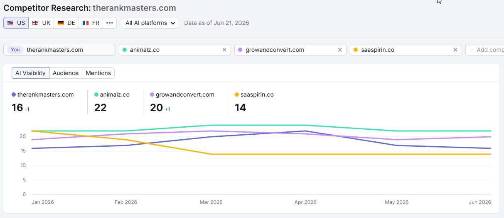Click the y-axis value 0
The image size is (504, 218).
[x=24, y=194]
